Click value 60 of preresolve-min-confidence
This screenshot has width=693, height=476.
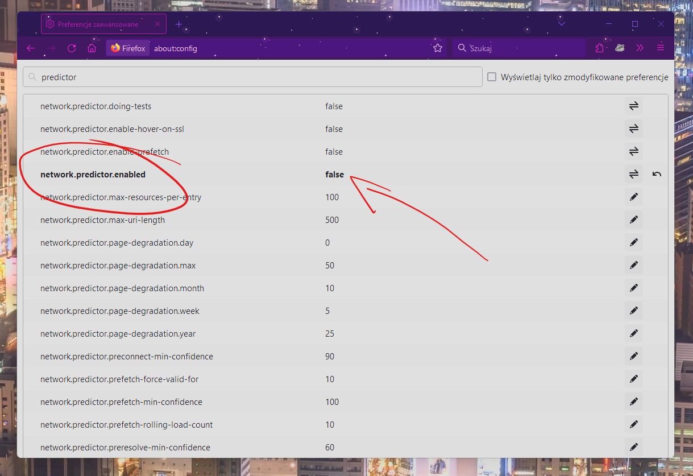click(x=330, y=448)
